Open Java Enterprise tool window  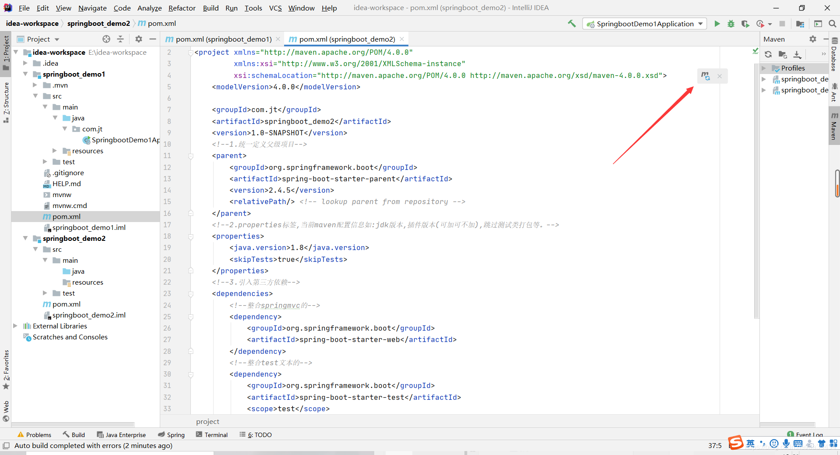(121, 434)
